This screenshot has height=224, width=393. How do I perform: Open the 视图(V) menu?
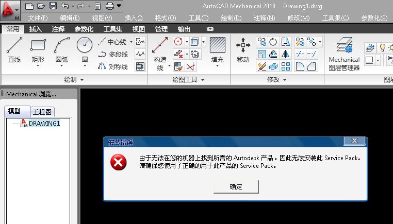point(102,18)
